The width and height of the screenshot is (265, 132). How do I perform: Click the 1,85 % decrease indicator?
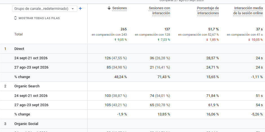point(213,40)
